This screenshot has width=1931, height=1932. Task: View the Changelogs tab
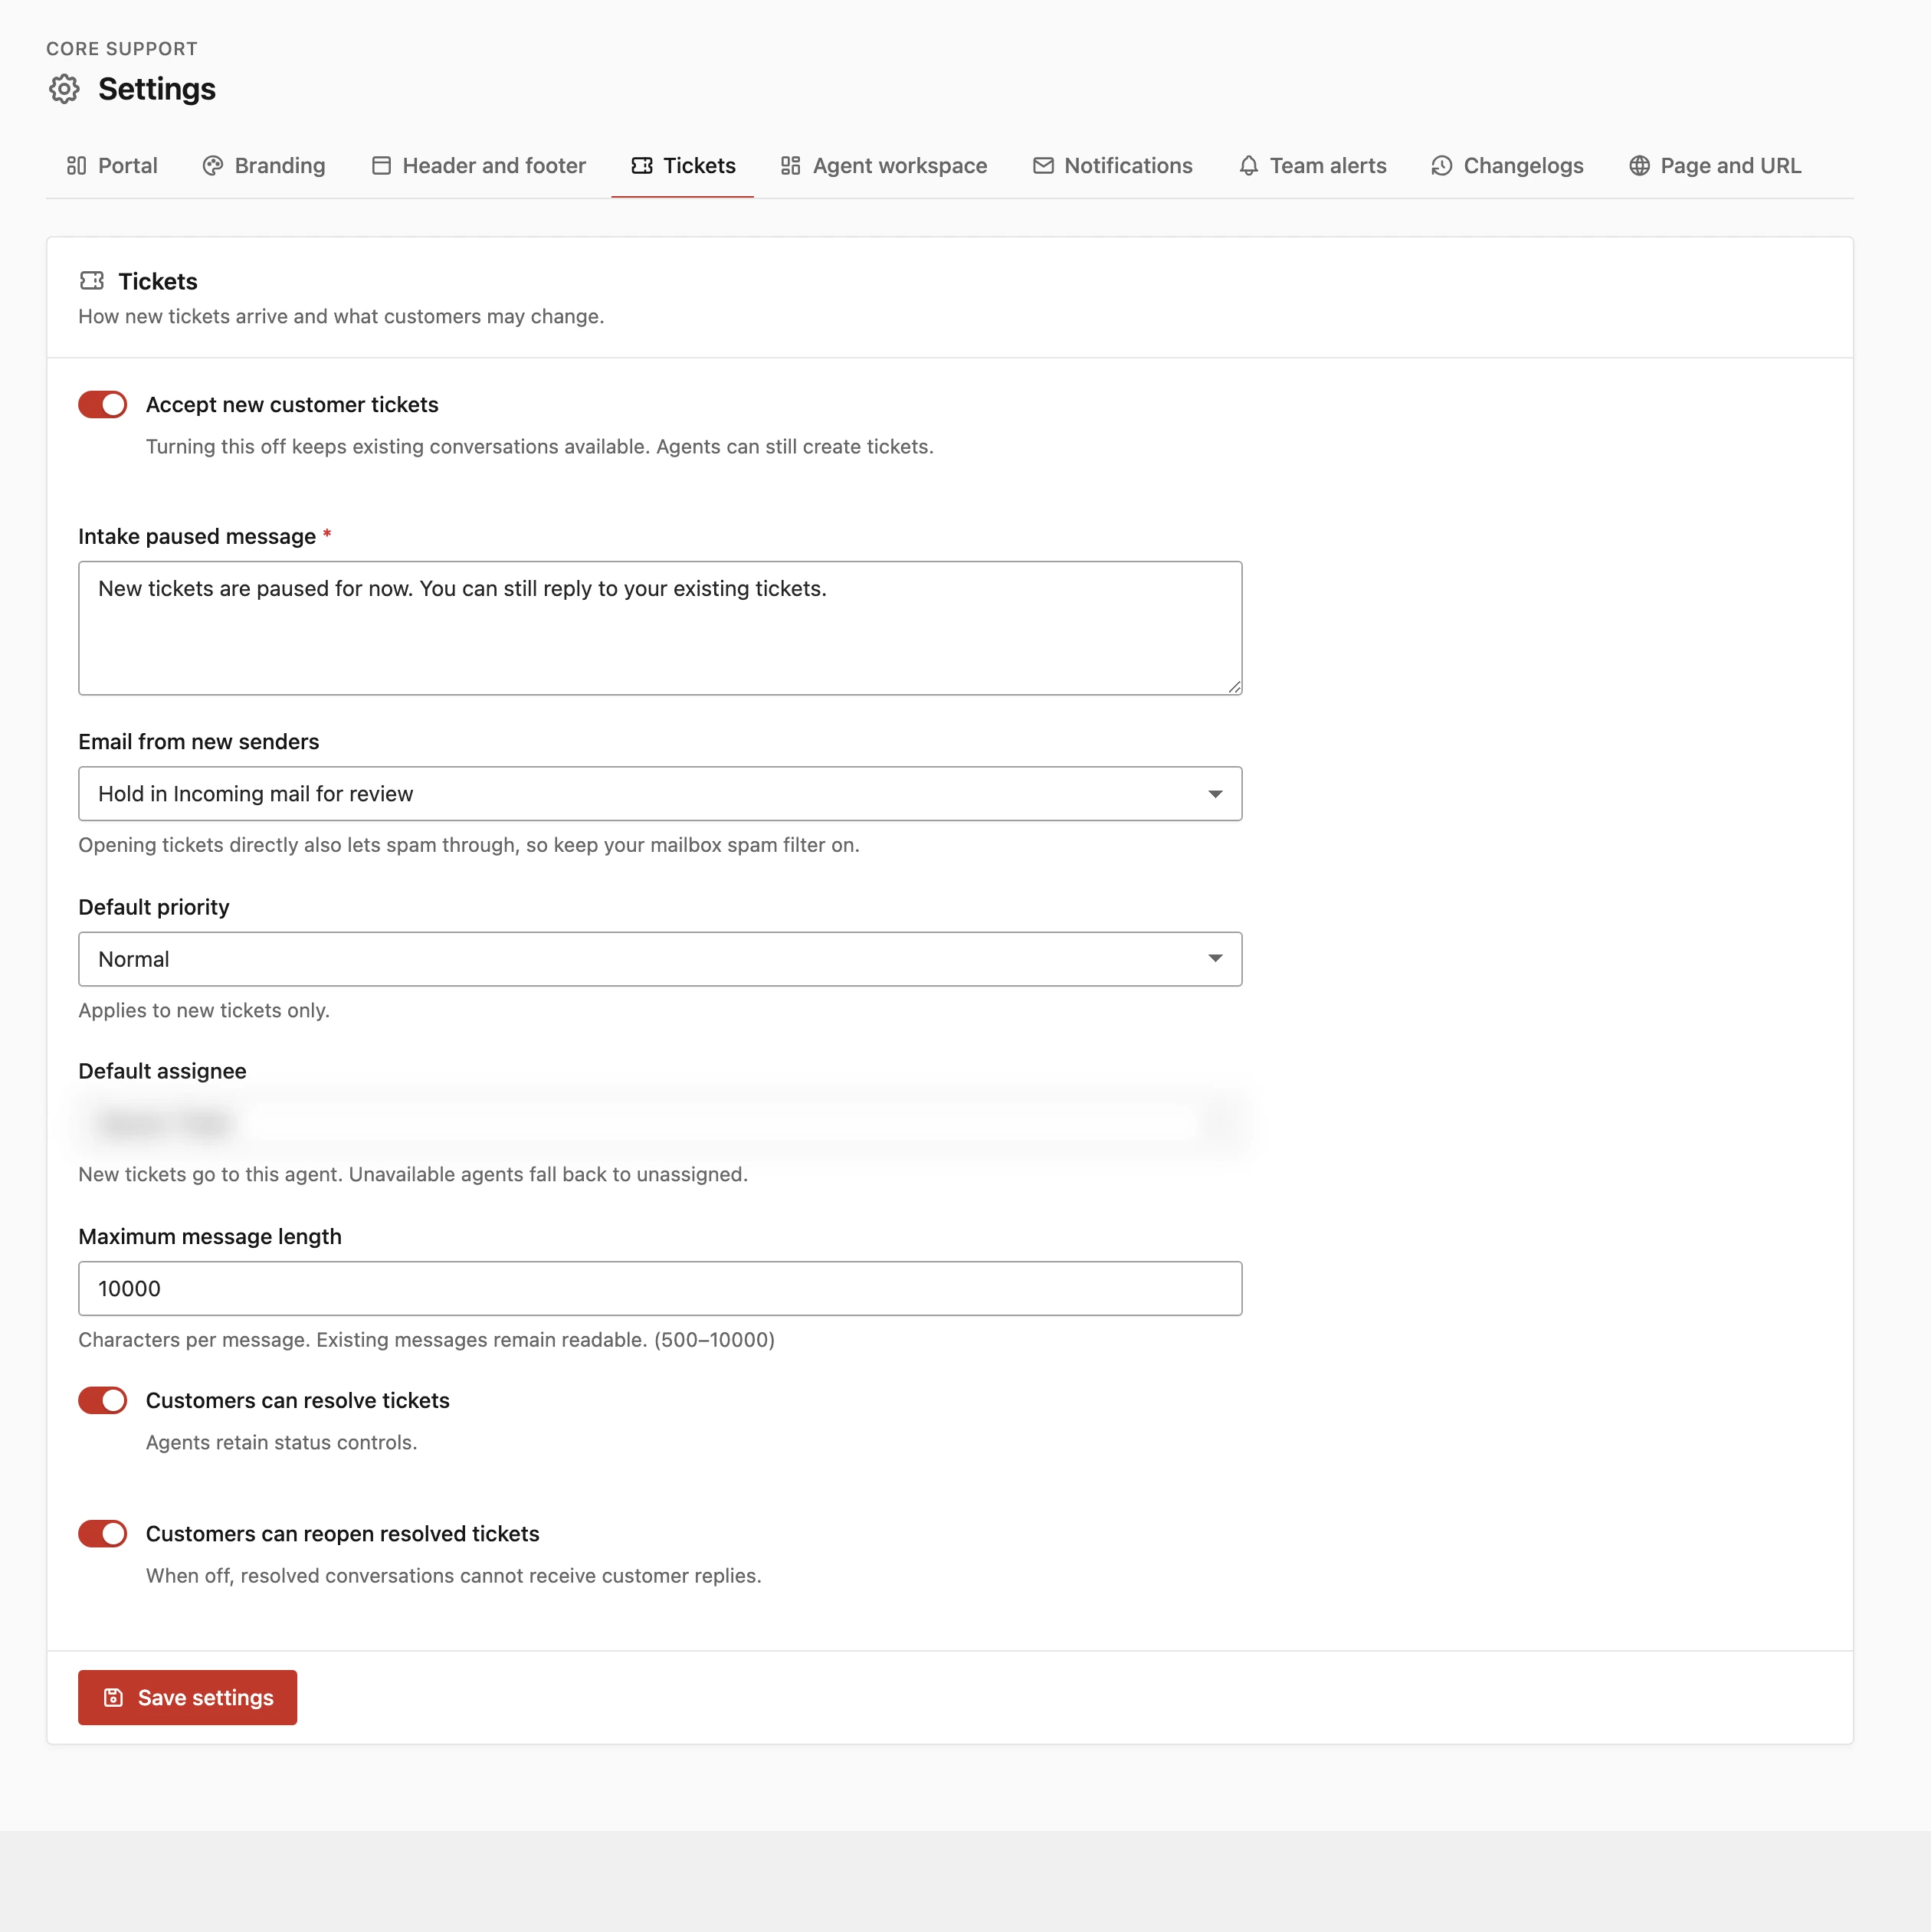pyautogui.click(x=1506, y=166)
